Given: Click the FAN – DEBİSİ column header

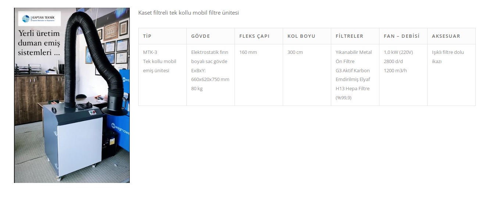Looking at the screenshot, I should tap(401, 36).
